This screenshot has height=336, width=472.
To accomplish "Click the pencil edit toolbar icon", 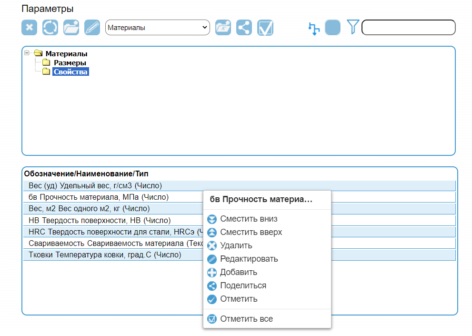I will point(92,27).
